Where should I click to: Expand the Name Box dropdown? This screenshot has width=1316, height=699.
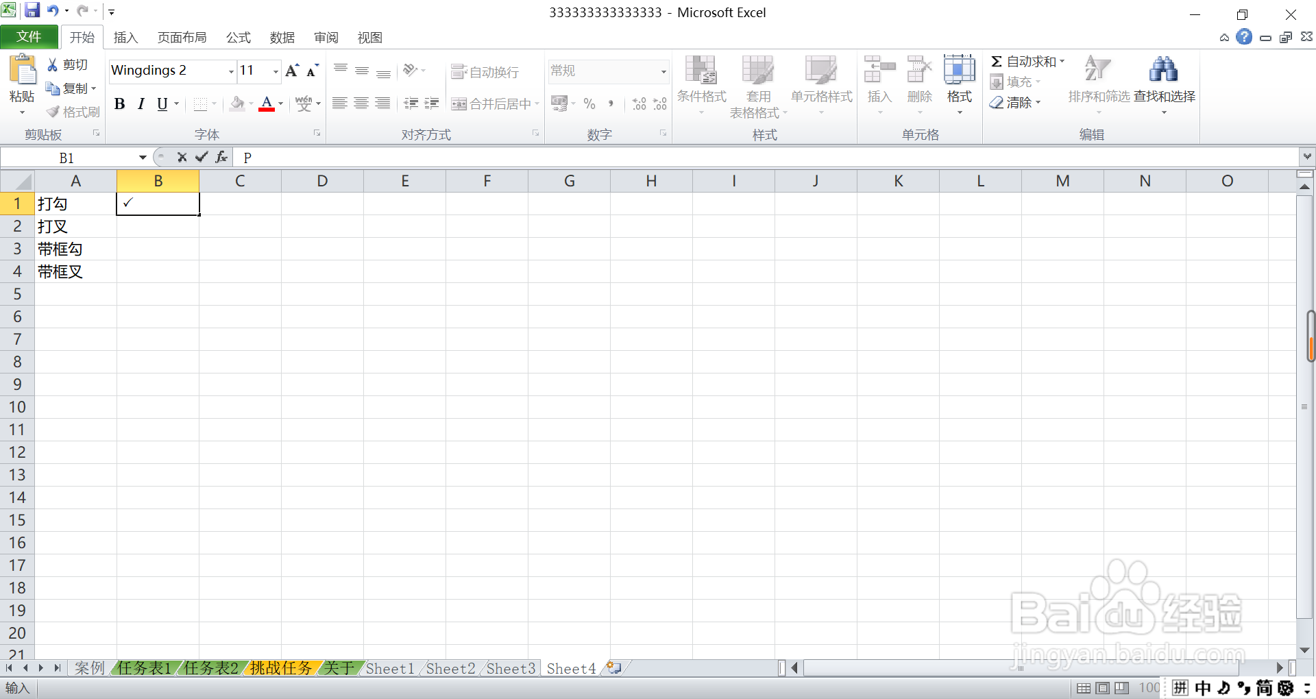pyautogui.click(x=143, y=158)
